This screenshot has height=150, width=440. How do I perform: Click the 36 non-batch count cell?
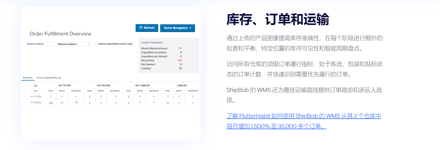(76, 102)
